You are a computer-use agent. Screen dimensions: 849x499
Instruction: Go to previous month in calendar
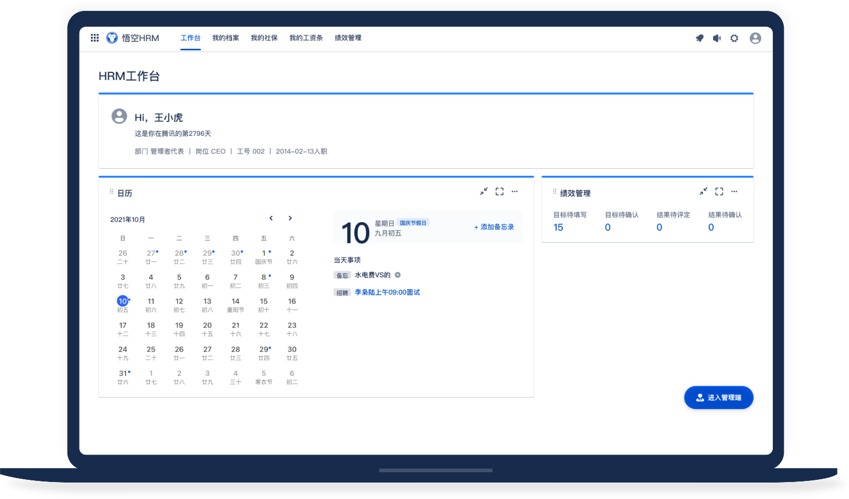pos(271,219)
